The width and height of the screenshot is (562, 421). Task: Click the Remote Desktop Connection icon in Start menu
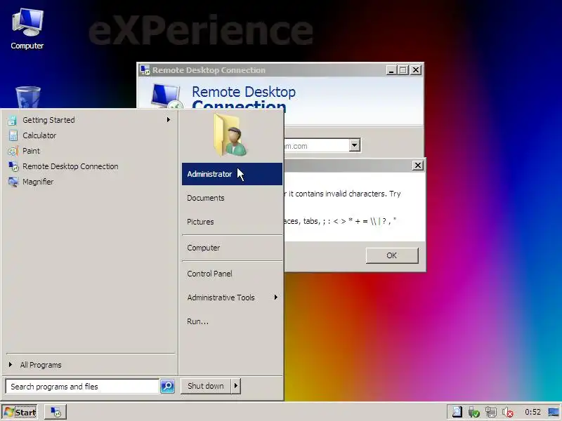pyautogui.click(x=13, y=166)
